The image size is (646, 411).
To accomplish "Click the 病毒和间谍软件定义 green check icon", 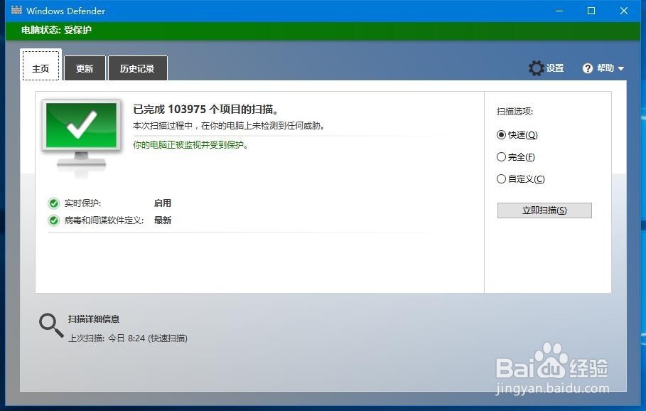I will [x=53, y=220].
